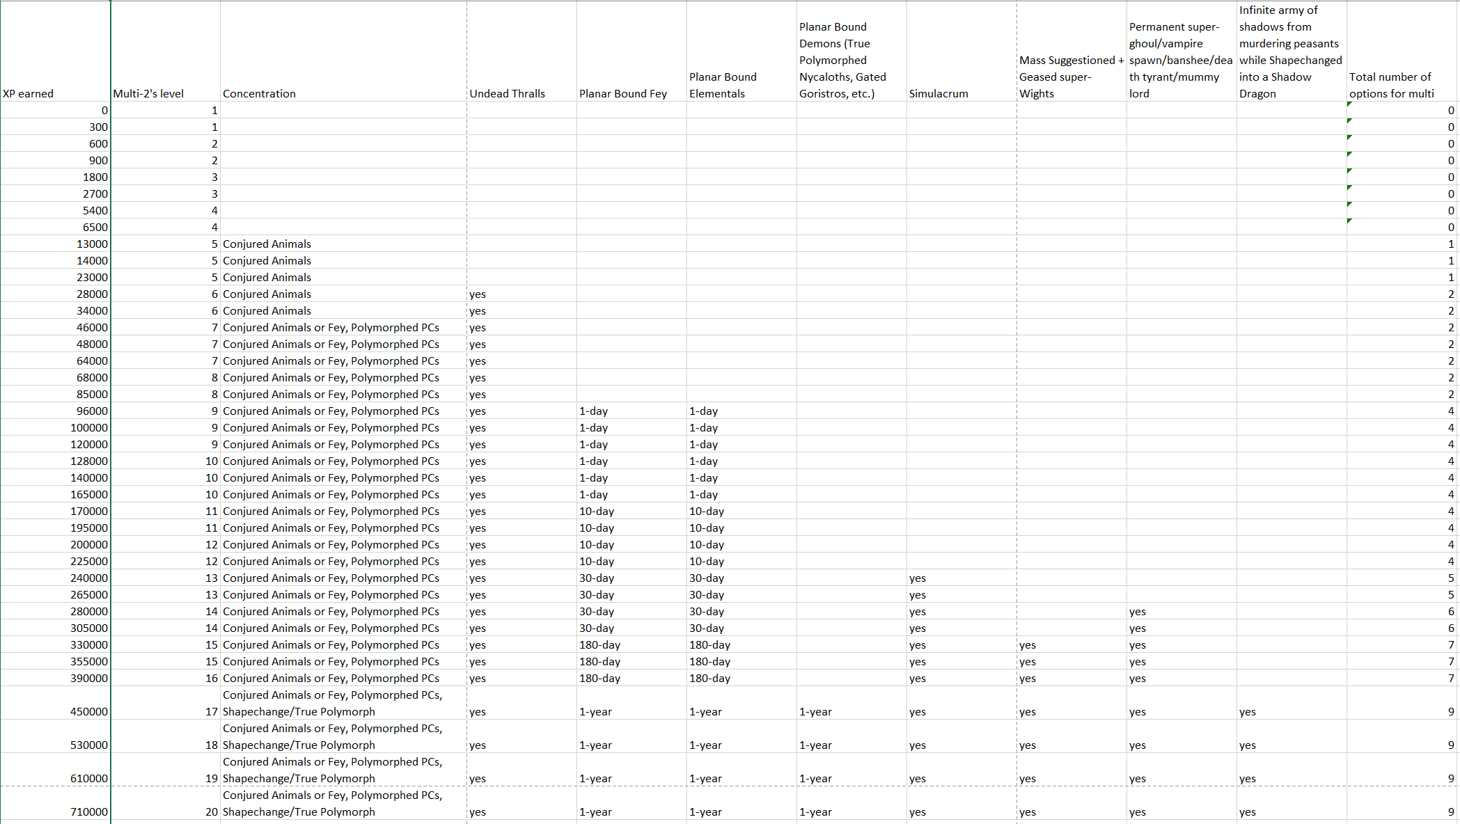The height and width of the screenshot is (824, 1460).
Task: Click the 'Concentration' column header cell
Action: pos(343,51)
